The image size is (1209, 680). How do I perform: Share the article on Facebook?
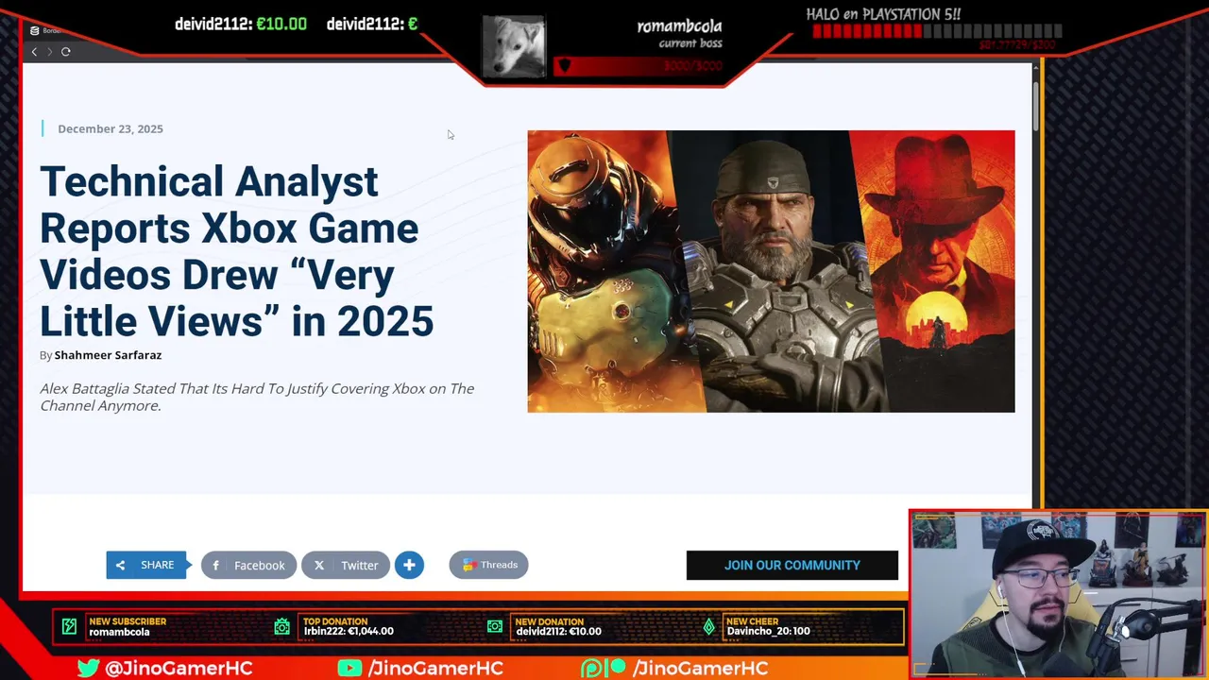[248, 565]
